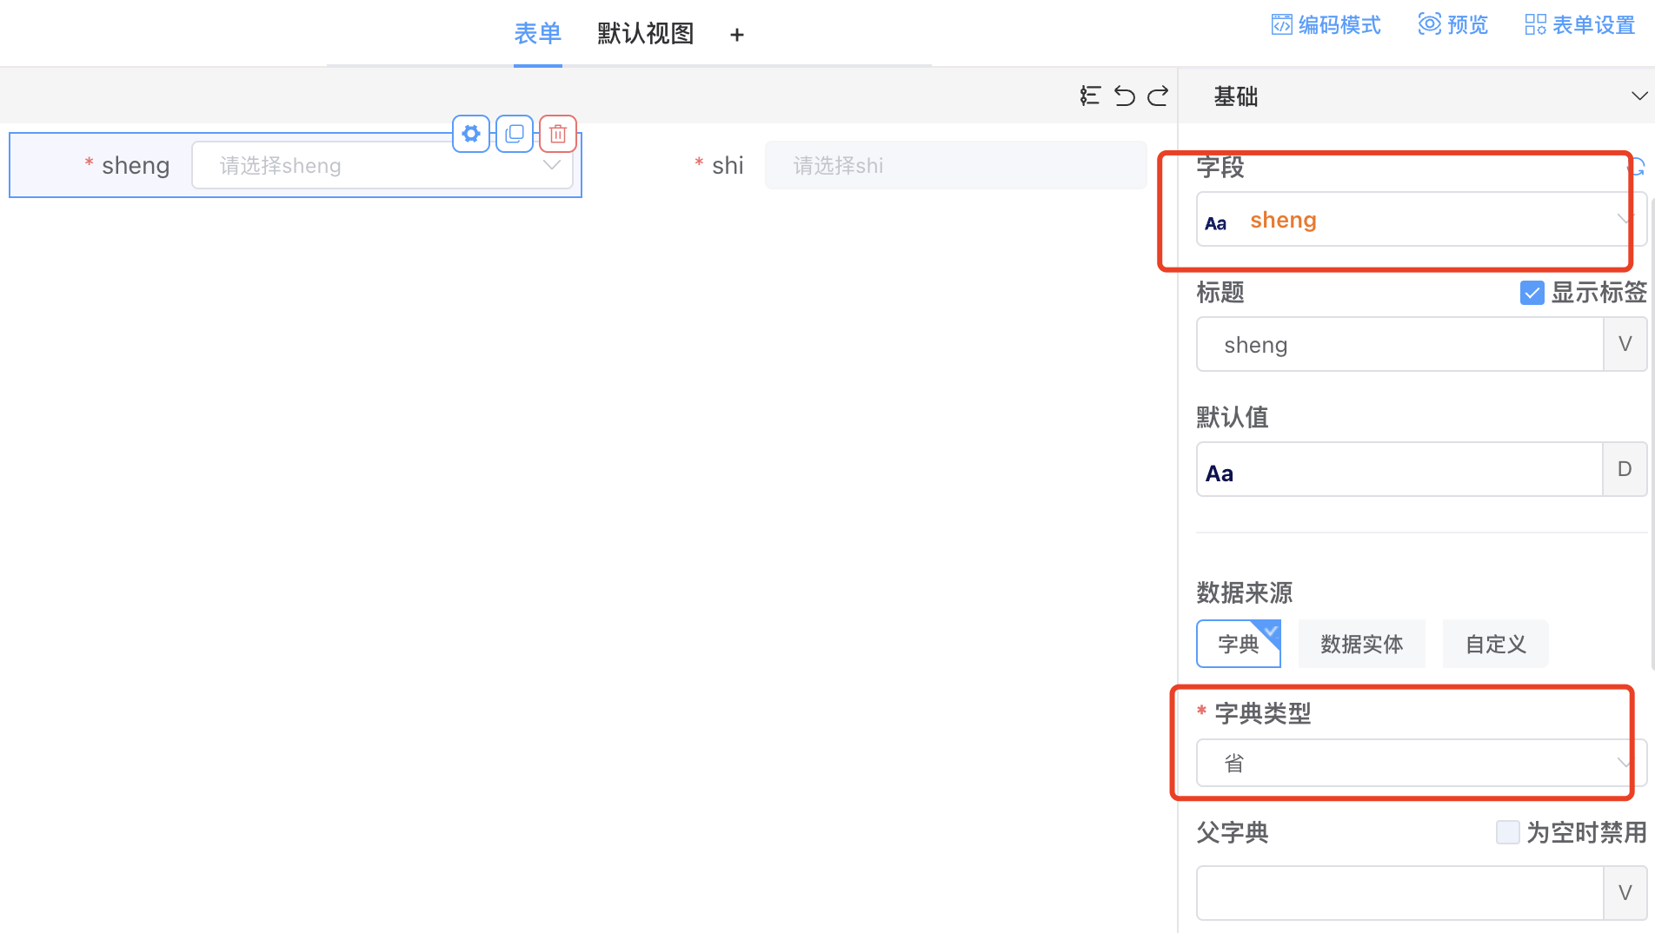This screenshot has width=1655, height=933.
Task: Click the outline tree icon in toolbar
Action: point(1090,96)
